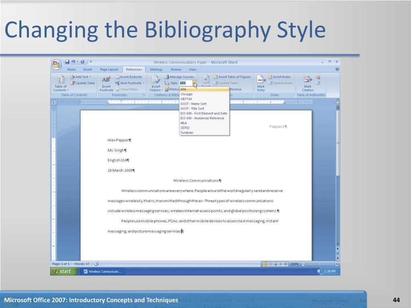Select GB7714 in the style list
411x308 pixels.
pyautogui.click(x=204, y=99)
